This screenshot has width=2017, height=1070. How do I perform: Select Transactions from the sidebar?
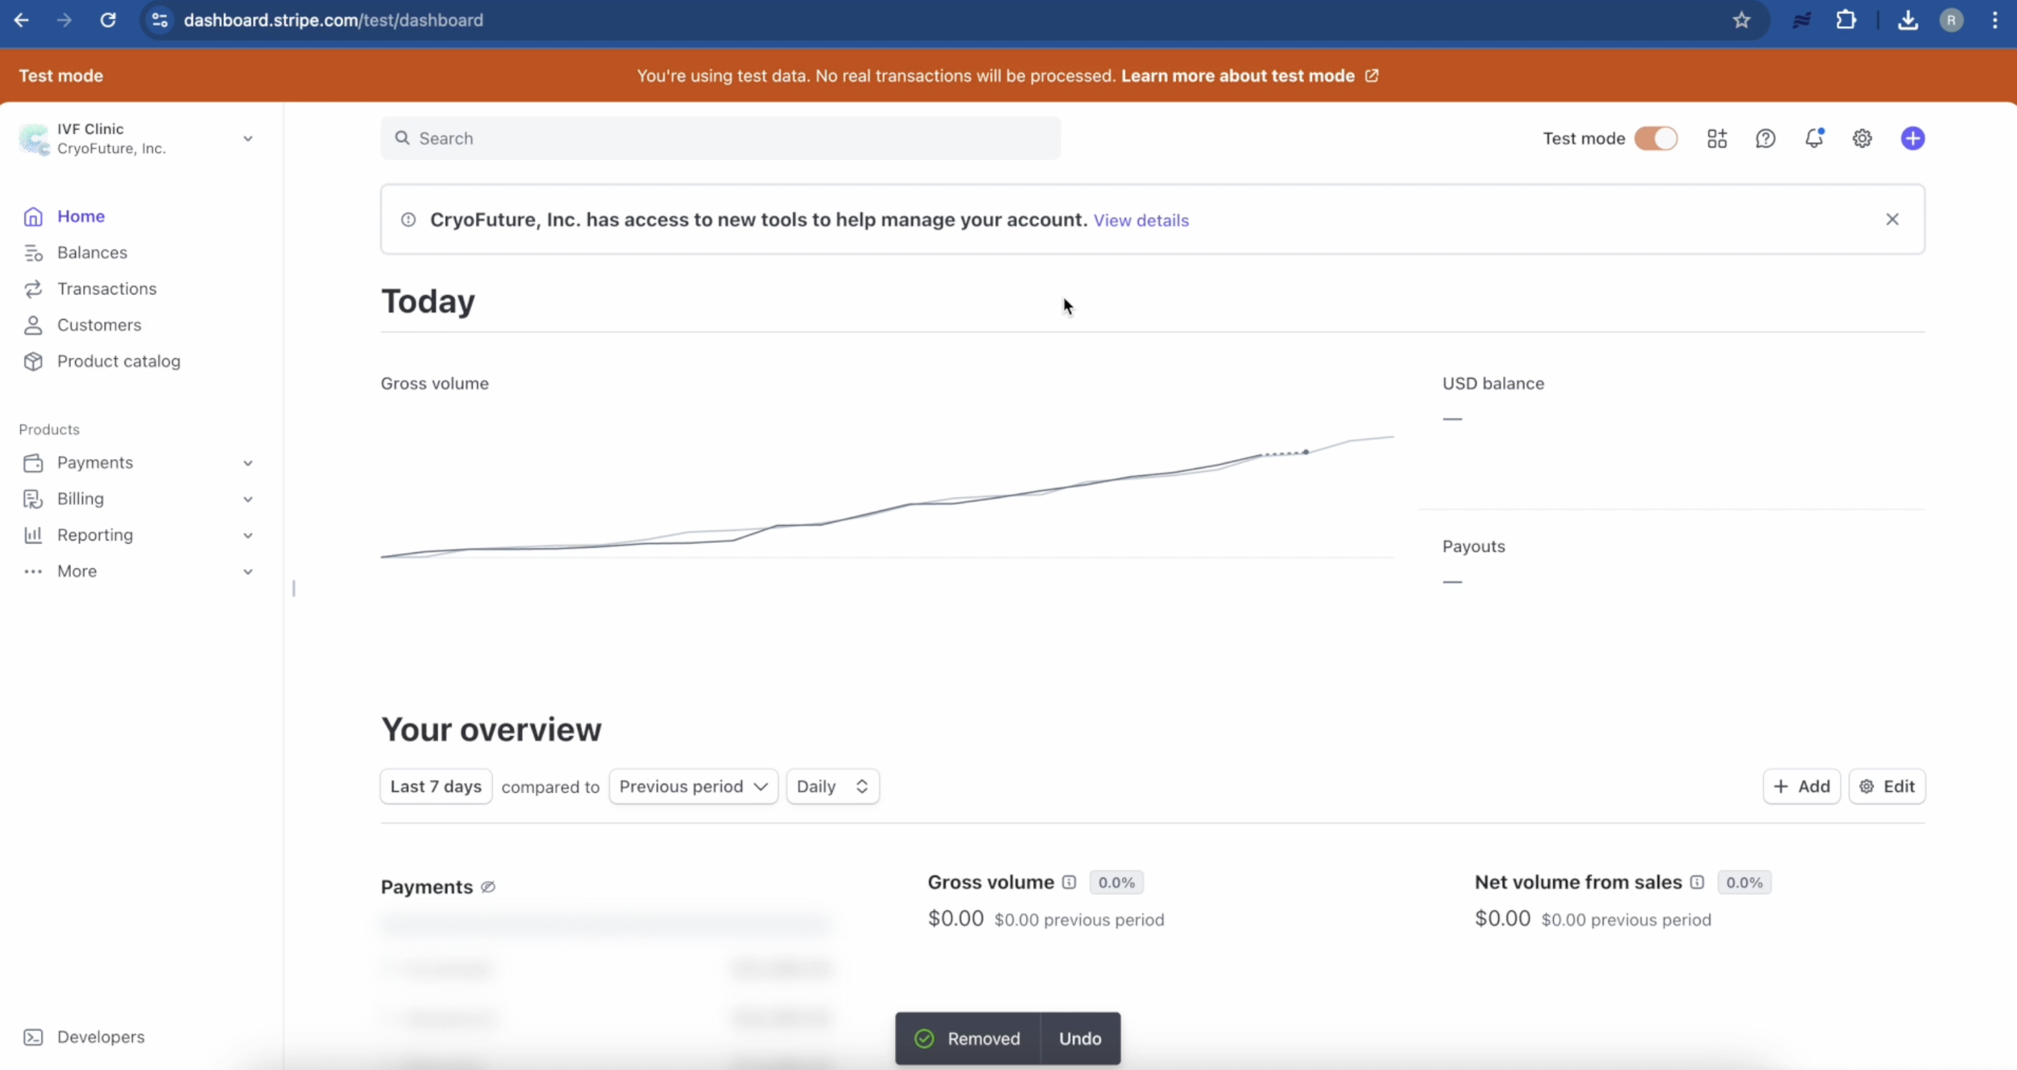click(106, 288)
